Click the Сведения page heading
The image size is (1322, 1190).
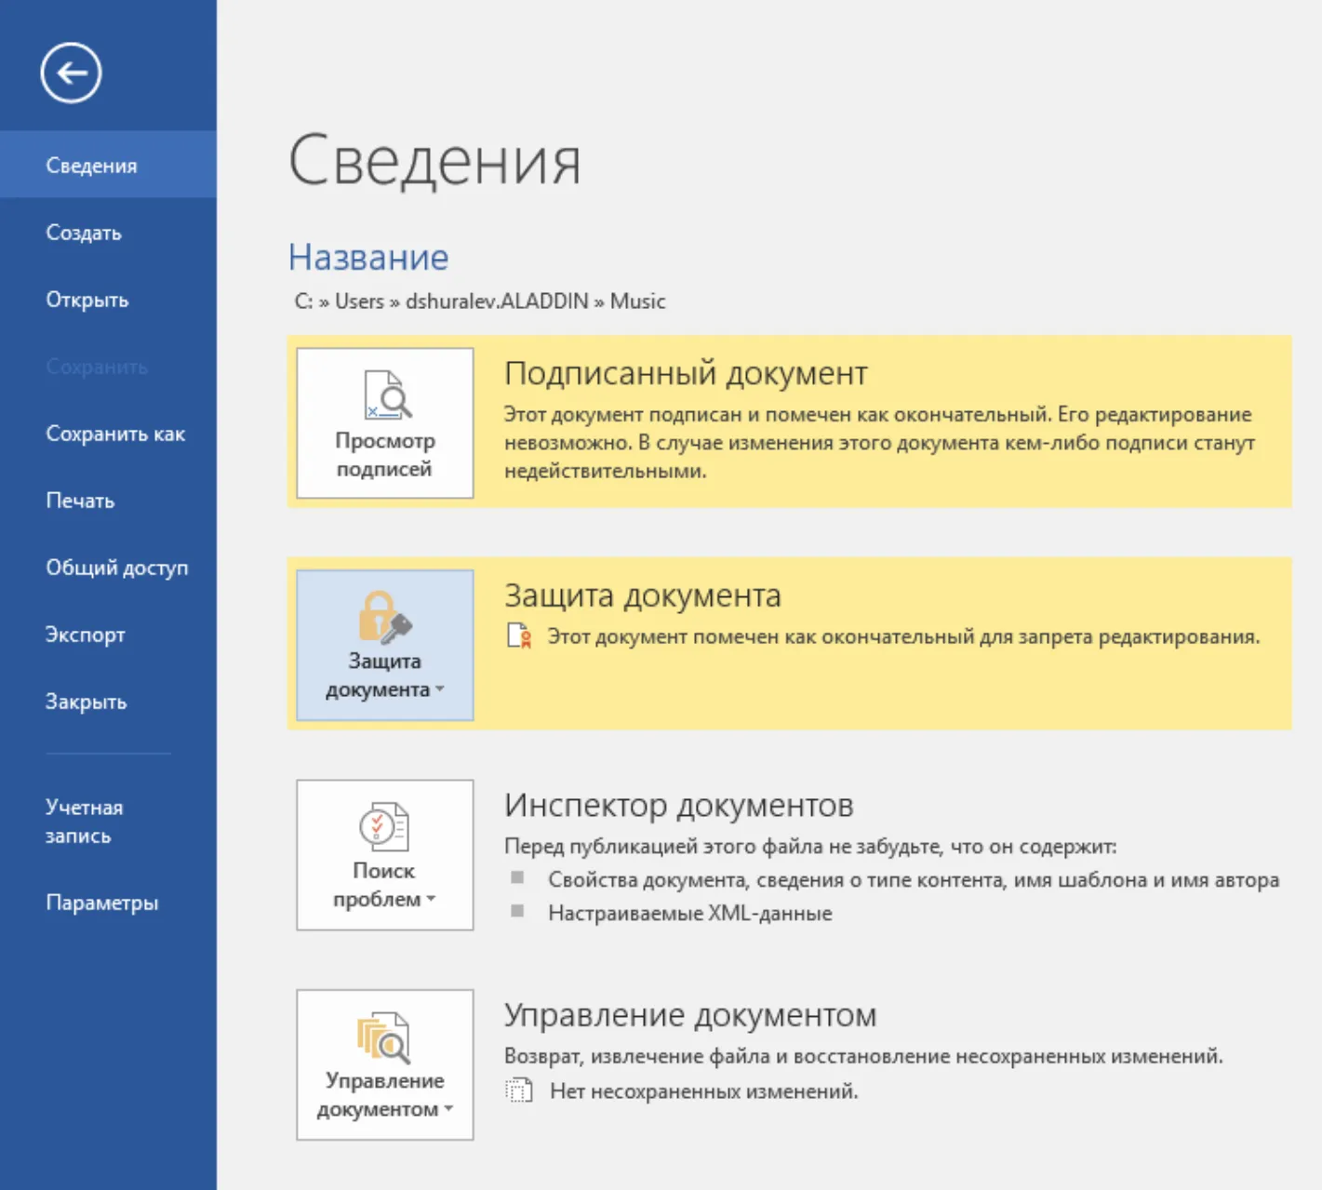435,160
